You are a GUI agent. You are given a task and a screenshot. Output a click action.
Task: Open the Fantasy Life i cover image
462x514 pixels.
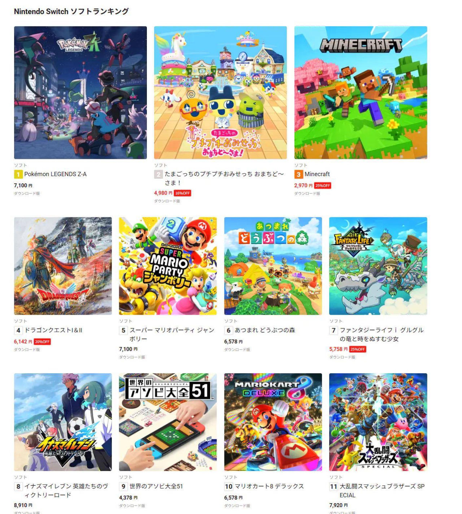pyautogui.click(x=378, y=266)
